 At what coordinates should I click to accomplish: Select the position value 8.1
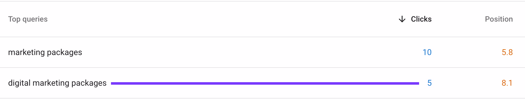click(507, 83)
